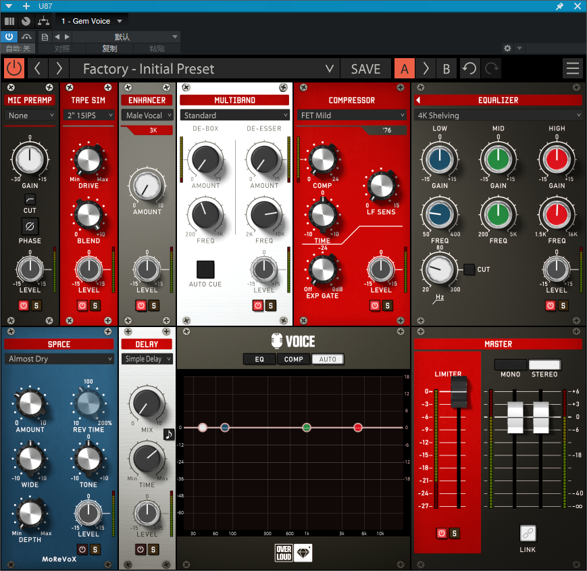Click the Overloud logo

point(284,553)
